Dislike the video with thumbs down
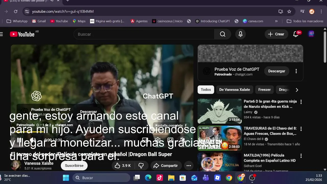The height and width of the screenshot is (184, 327). (141, 166)
